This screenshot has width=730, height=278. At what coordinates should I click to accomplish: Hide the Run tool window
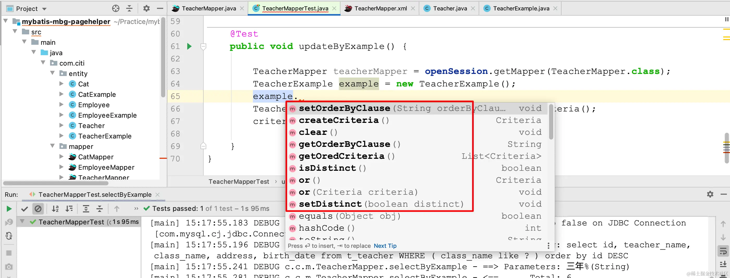(x=723, y=194)
